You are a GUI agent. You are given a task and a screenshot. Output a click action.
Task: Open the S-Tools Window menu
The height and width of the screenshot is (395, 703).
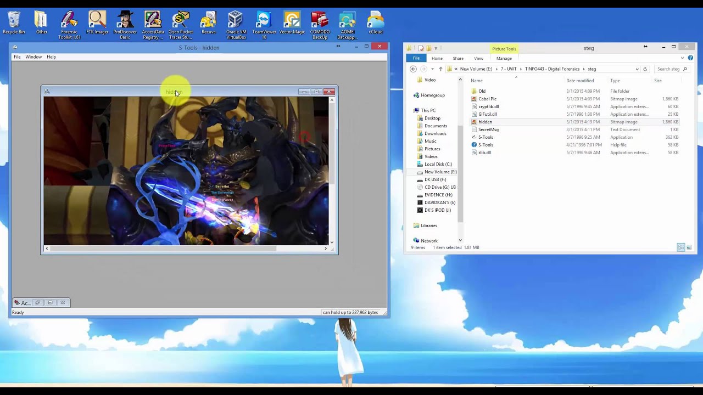34,57
